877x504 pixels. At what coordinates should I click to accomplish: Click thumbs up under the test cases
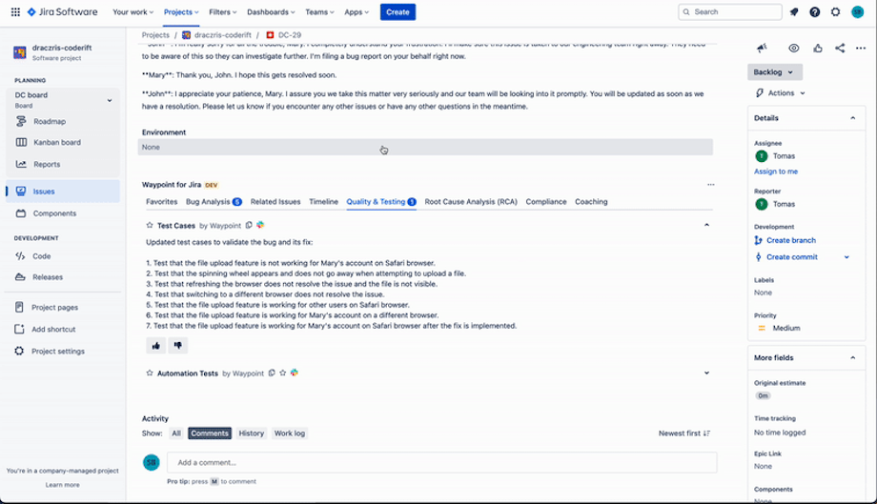(x=156, y=345)
